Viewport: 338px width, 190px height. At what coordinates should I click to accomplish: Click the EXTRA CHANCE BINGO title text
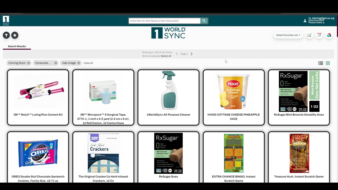point(234,179)
